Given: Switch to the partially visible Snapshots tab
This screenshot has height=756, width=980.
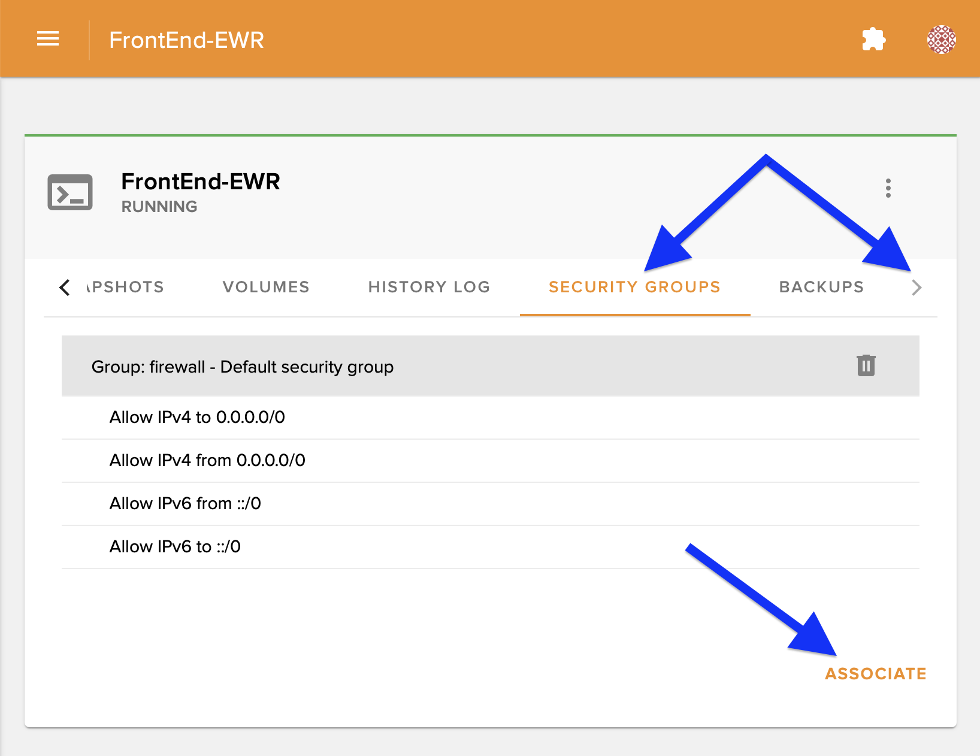Looking at the screenshot, I should coord(126,287).
